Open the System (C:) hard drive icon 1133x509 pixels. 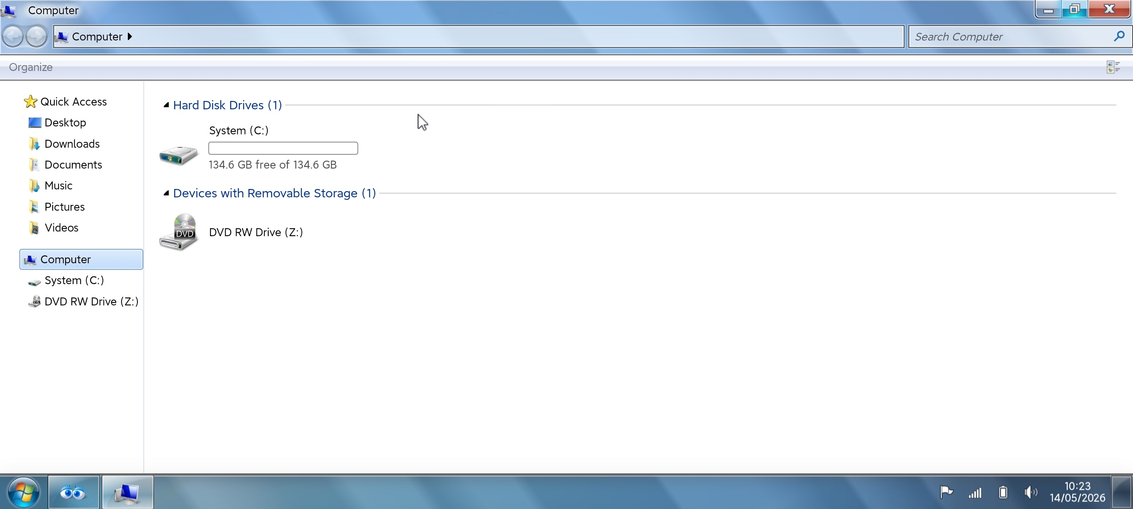click(178, 155)
